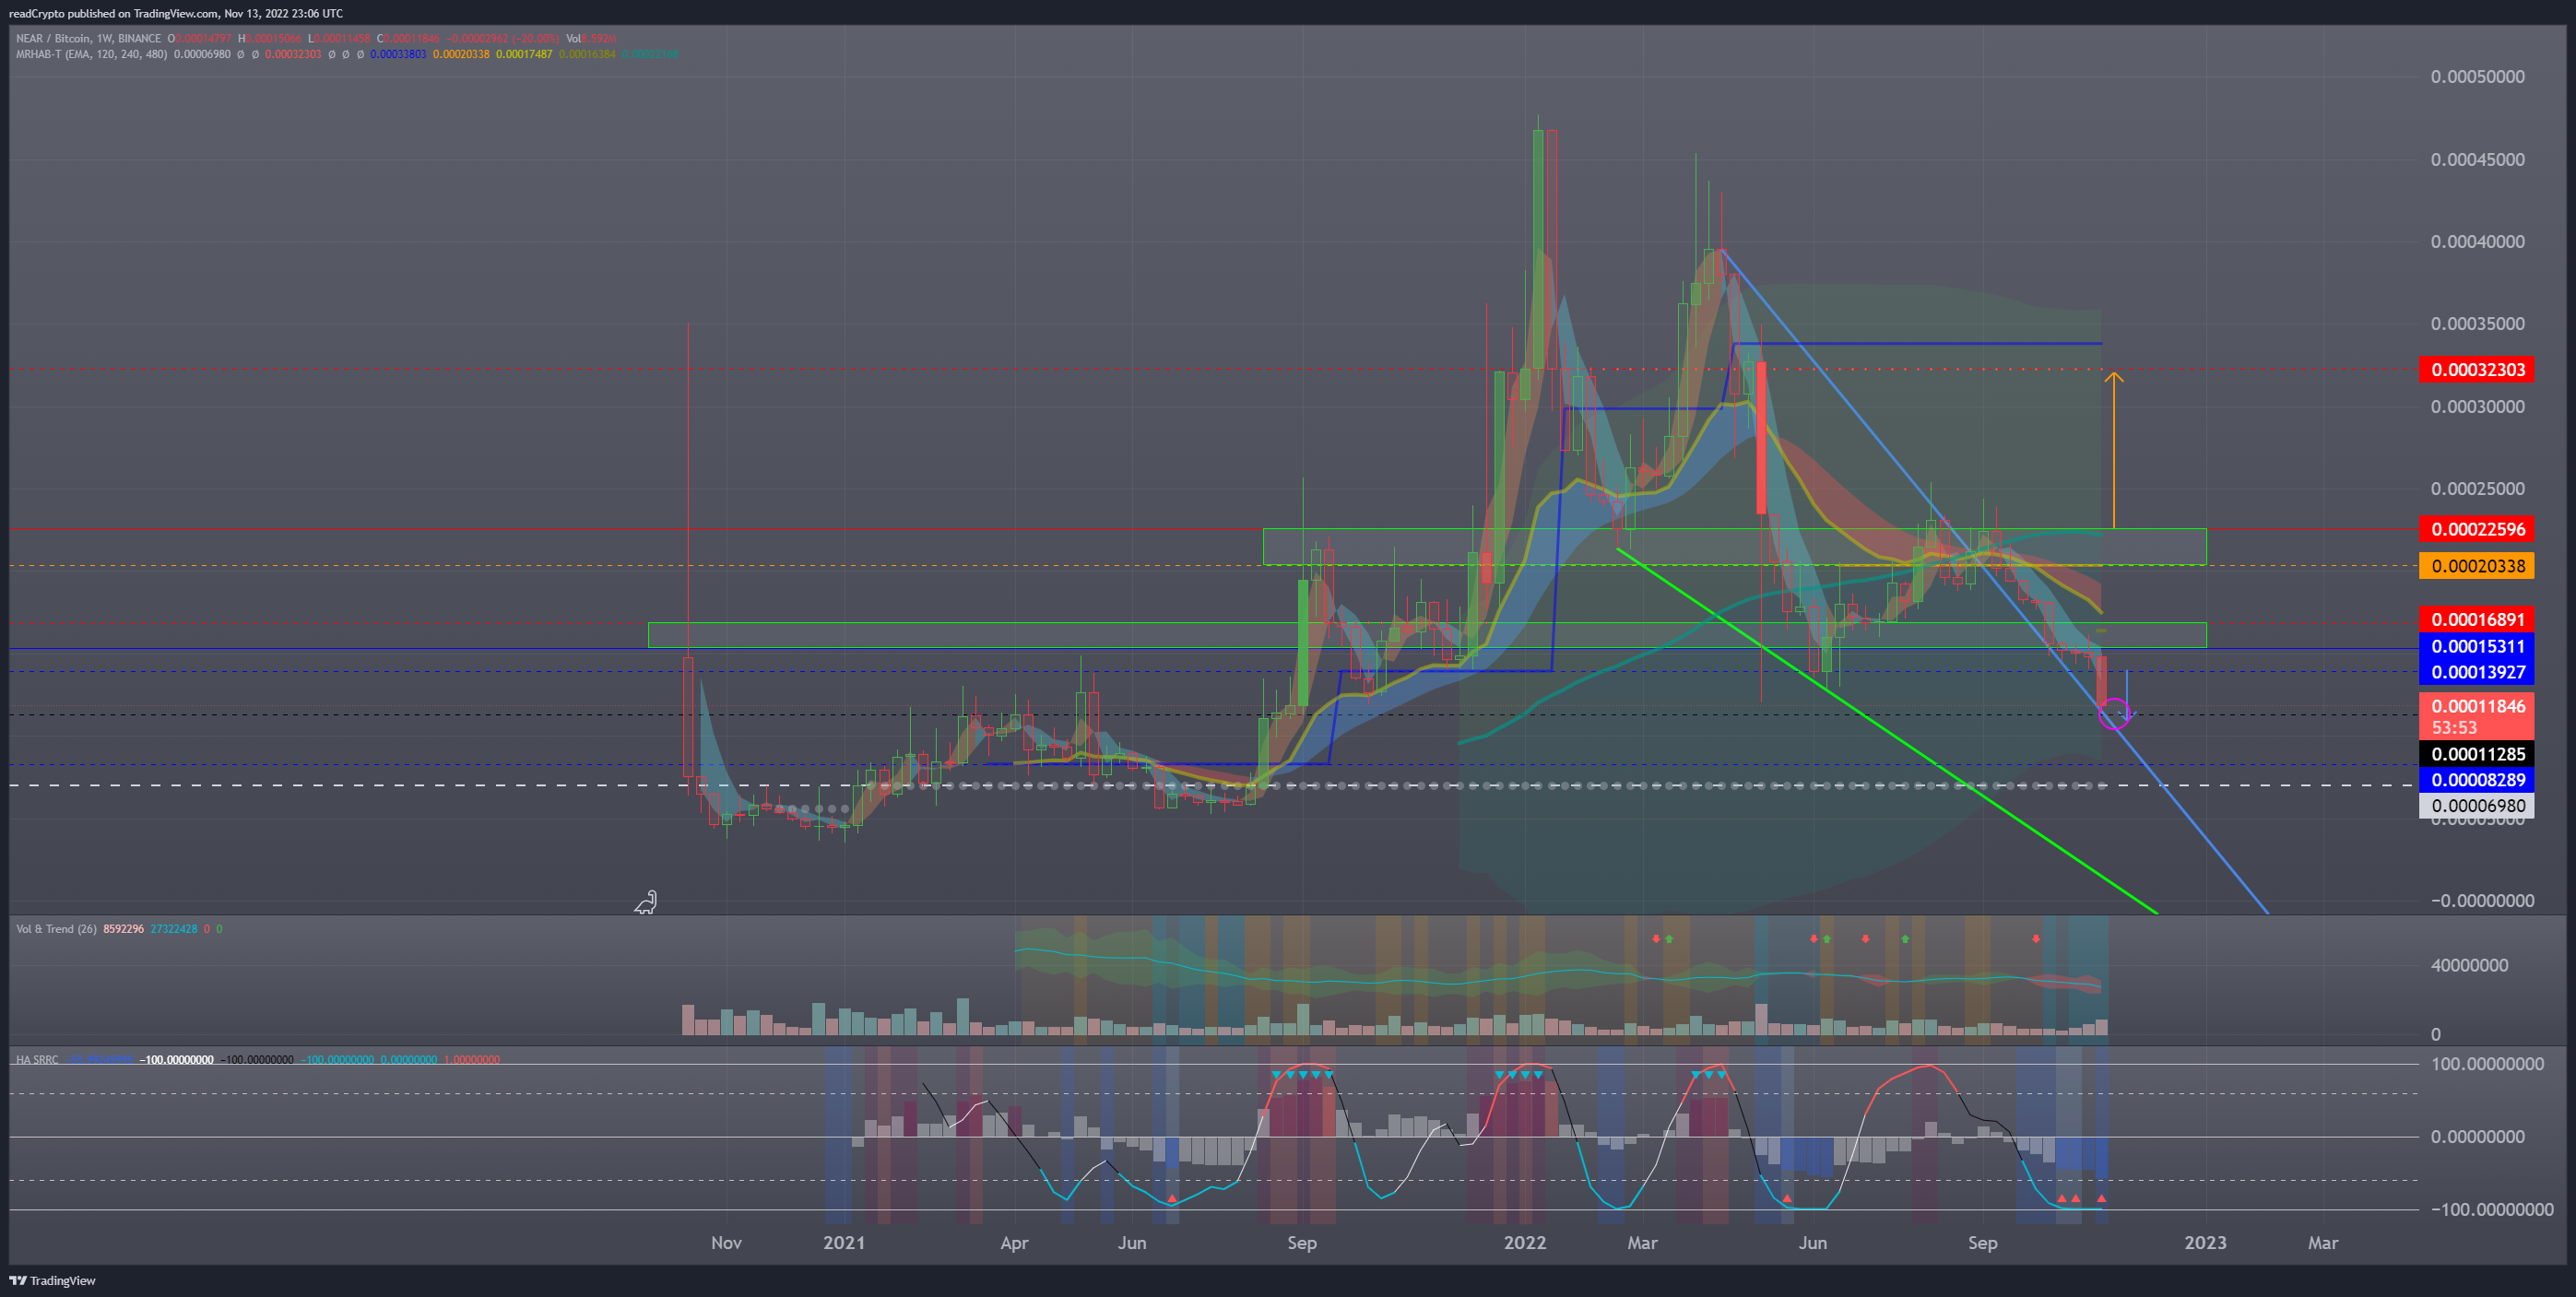Screen dimensions: 2576x1297
Task: Click the rightmost Mar label on the time axis
Action: (2323, 1243)
